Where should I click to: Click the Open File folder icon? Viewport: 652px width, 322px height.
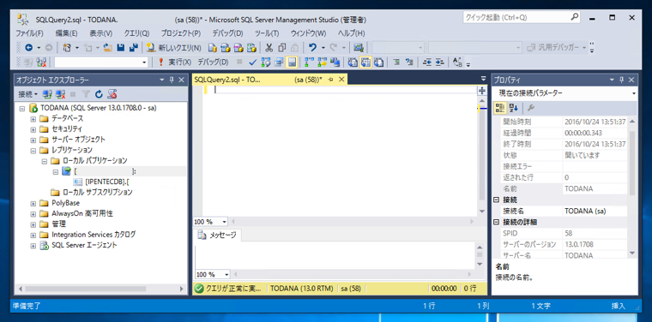click(x=108, y=48)
